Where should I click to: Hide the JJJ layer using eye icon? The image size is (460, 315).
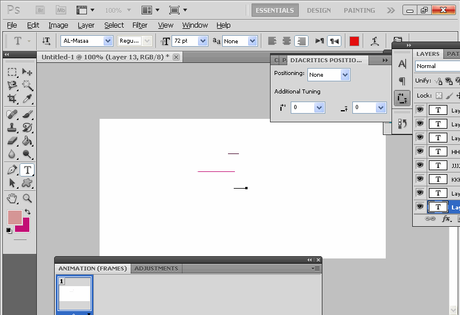pyautogui.click(x=420, y=165)
